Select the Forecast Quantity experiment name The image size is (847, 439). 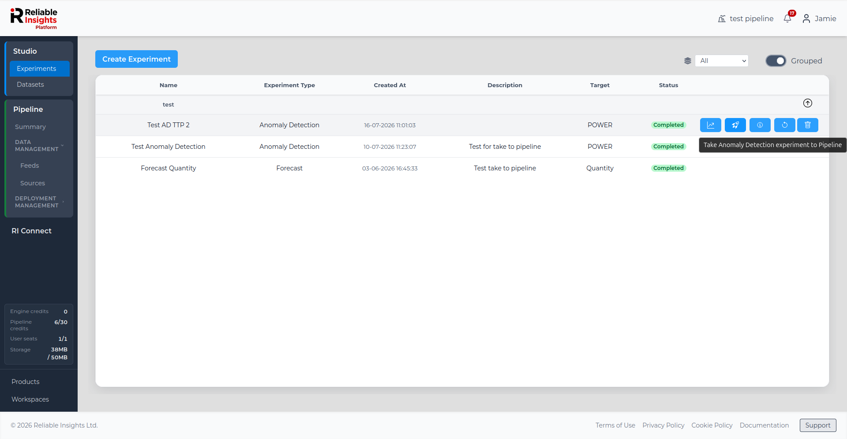pyautogui.click(x=169, y=168)
